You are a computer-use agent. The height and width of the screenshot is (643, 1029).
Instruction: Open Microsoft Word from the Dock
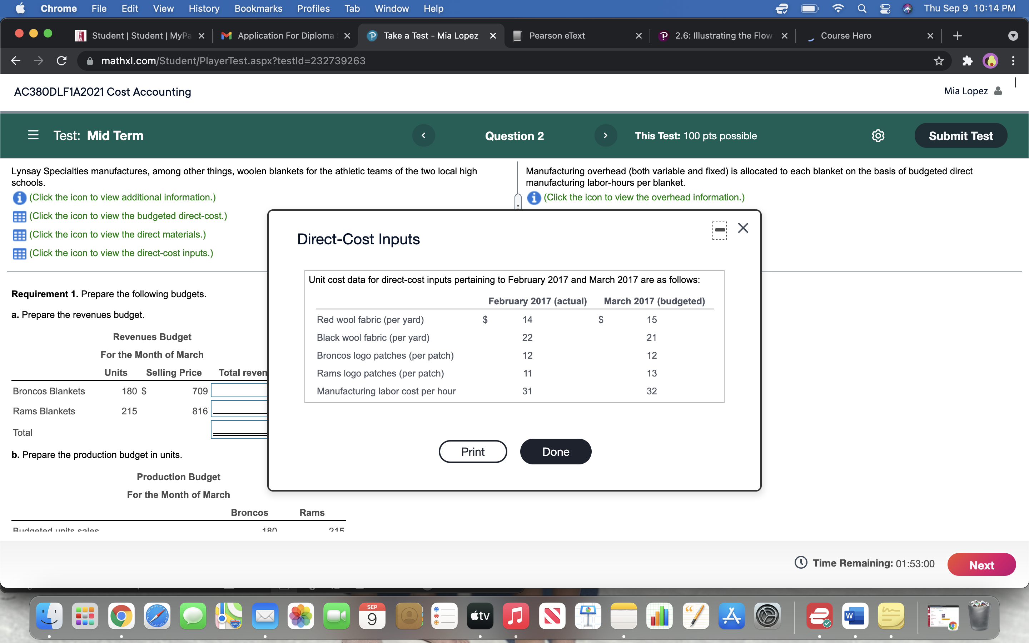tap(855, 615)
